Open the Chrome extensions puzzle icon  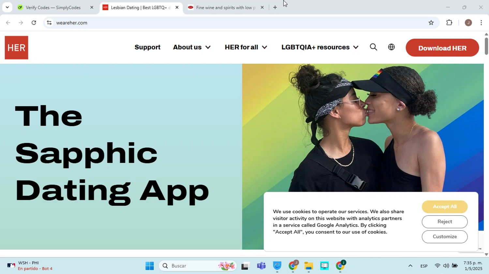449,23
